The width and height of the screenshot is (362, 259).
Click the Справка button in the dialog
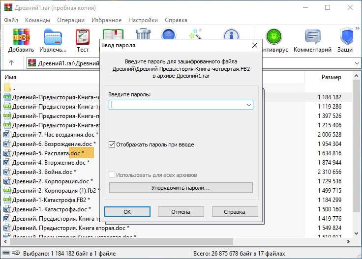tap(235, 211)
